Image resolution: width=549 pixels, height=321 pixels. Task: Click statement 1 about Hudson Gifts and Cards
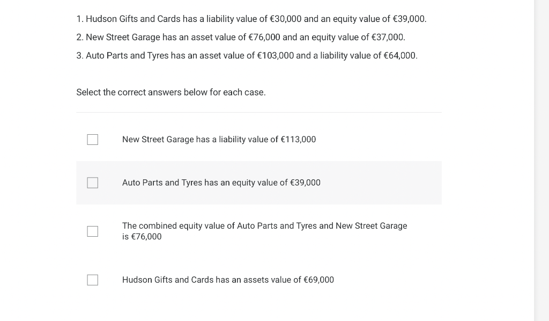(x=251, y=19)
